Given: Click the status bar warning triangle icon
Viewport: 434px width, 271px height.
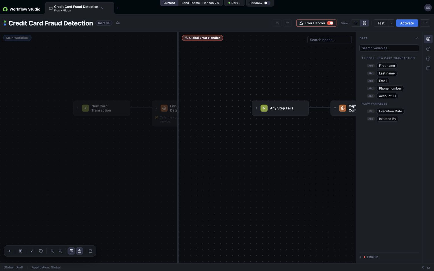Looking at the screenshot, I should point(429,267).
